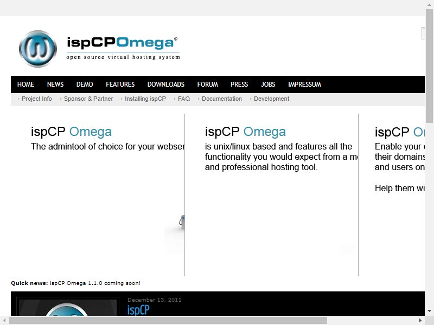Open the DOWNLOADS menu item
434x325 pixels.
(166, 84)
